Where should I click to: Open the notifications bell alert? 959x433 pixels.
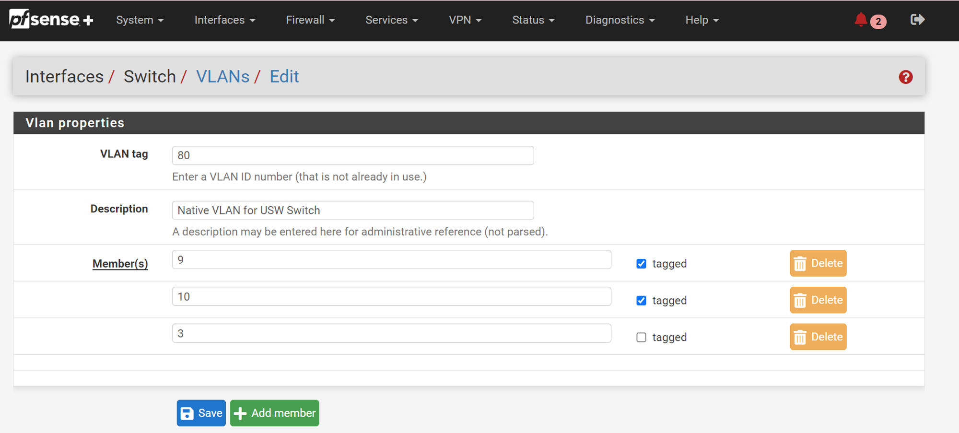pyautogui.click(x=861, y=20)
